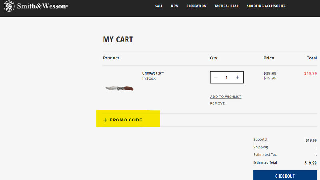Image resolution: width=320 pixels, height=180 pixels.
Task: Click the Smith & Wesson round emblem logo
Action: (10, 6)
